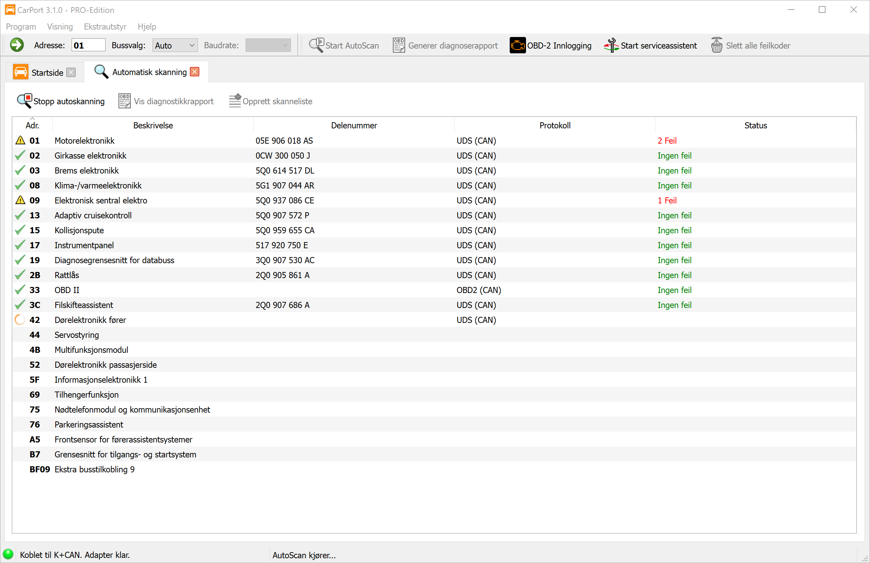Click Vis diagnostikkrapport button
The height and width of the screenshot is (563, 870).
[x=166, y=101]
